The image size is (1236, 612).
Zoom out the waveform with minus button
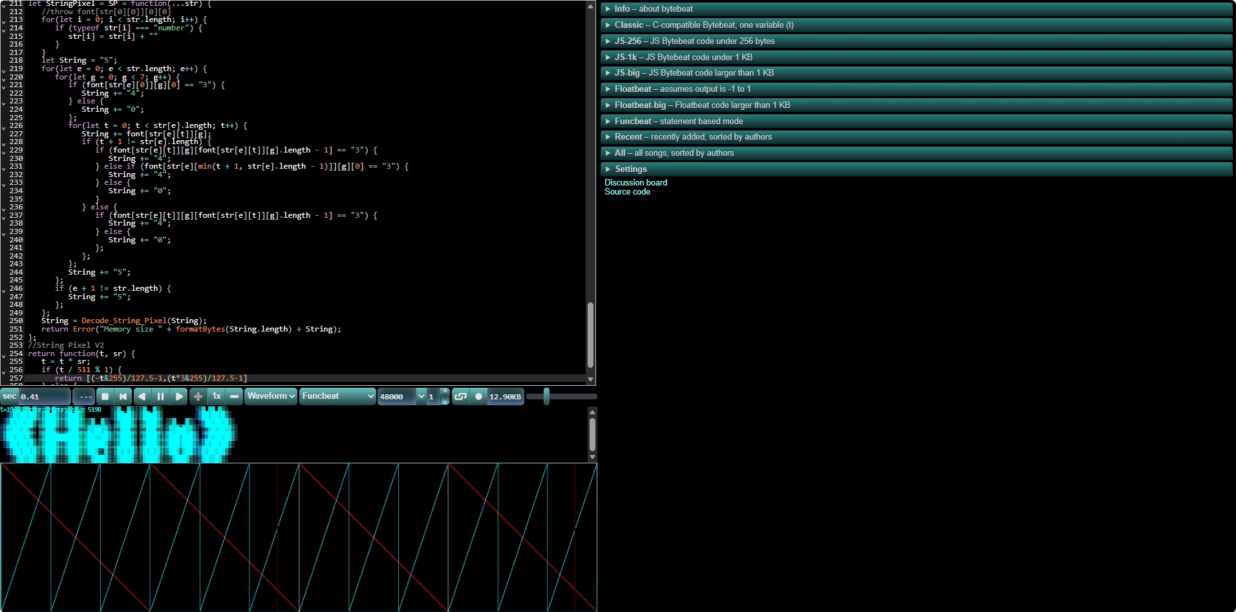coord(235,397)
